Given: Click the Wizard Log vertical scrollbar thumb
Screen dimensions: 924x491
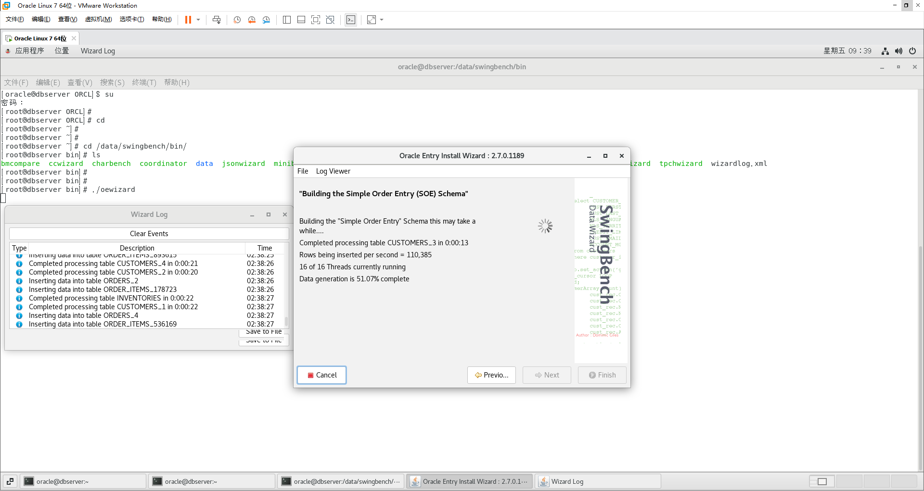Looking at the screenshot, I should click(286, 321).
